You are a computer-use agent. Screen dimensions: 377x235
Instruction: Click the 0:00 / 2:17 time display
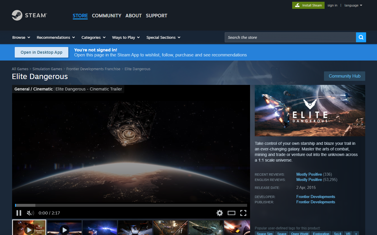tap(49, 213)
